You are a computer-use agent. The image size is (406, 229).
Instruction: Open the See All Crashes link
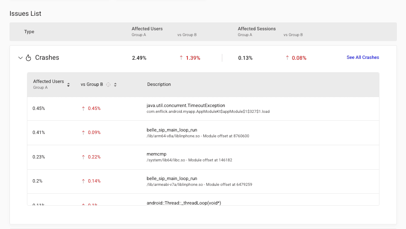coord(362,57)
